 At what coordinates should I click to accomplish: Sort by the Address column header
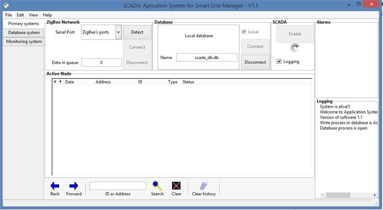[x=103, y=82]
